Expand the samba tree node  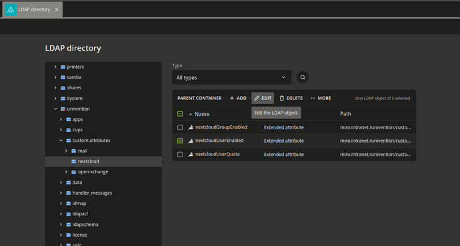coord(55,77)
